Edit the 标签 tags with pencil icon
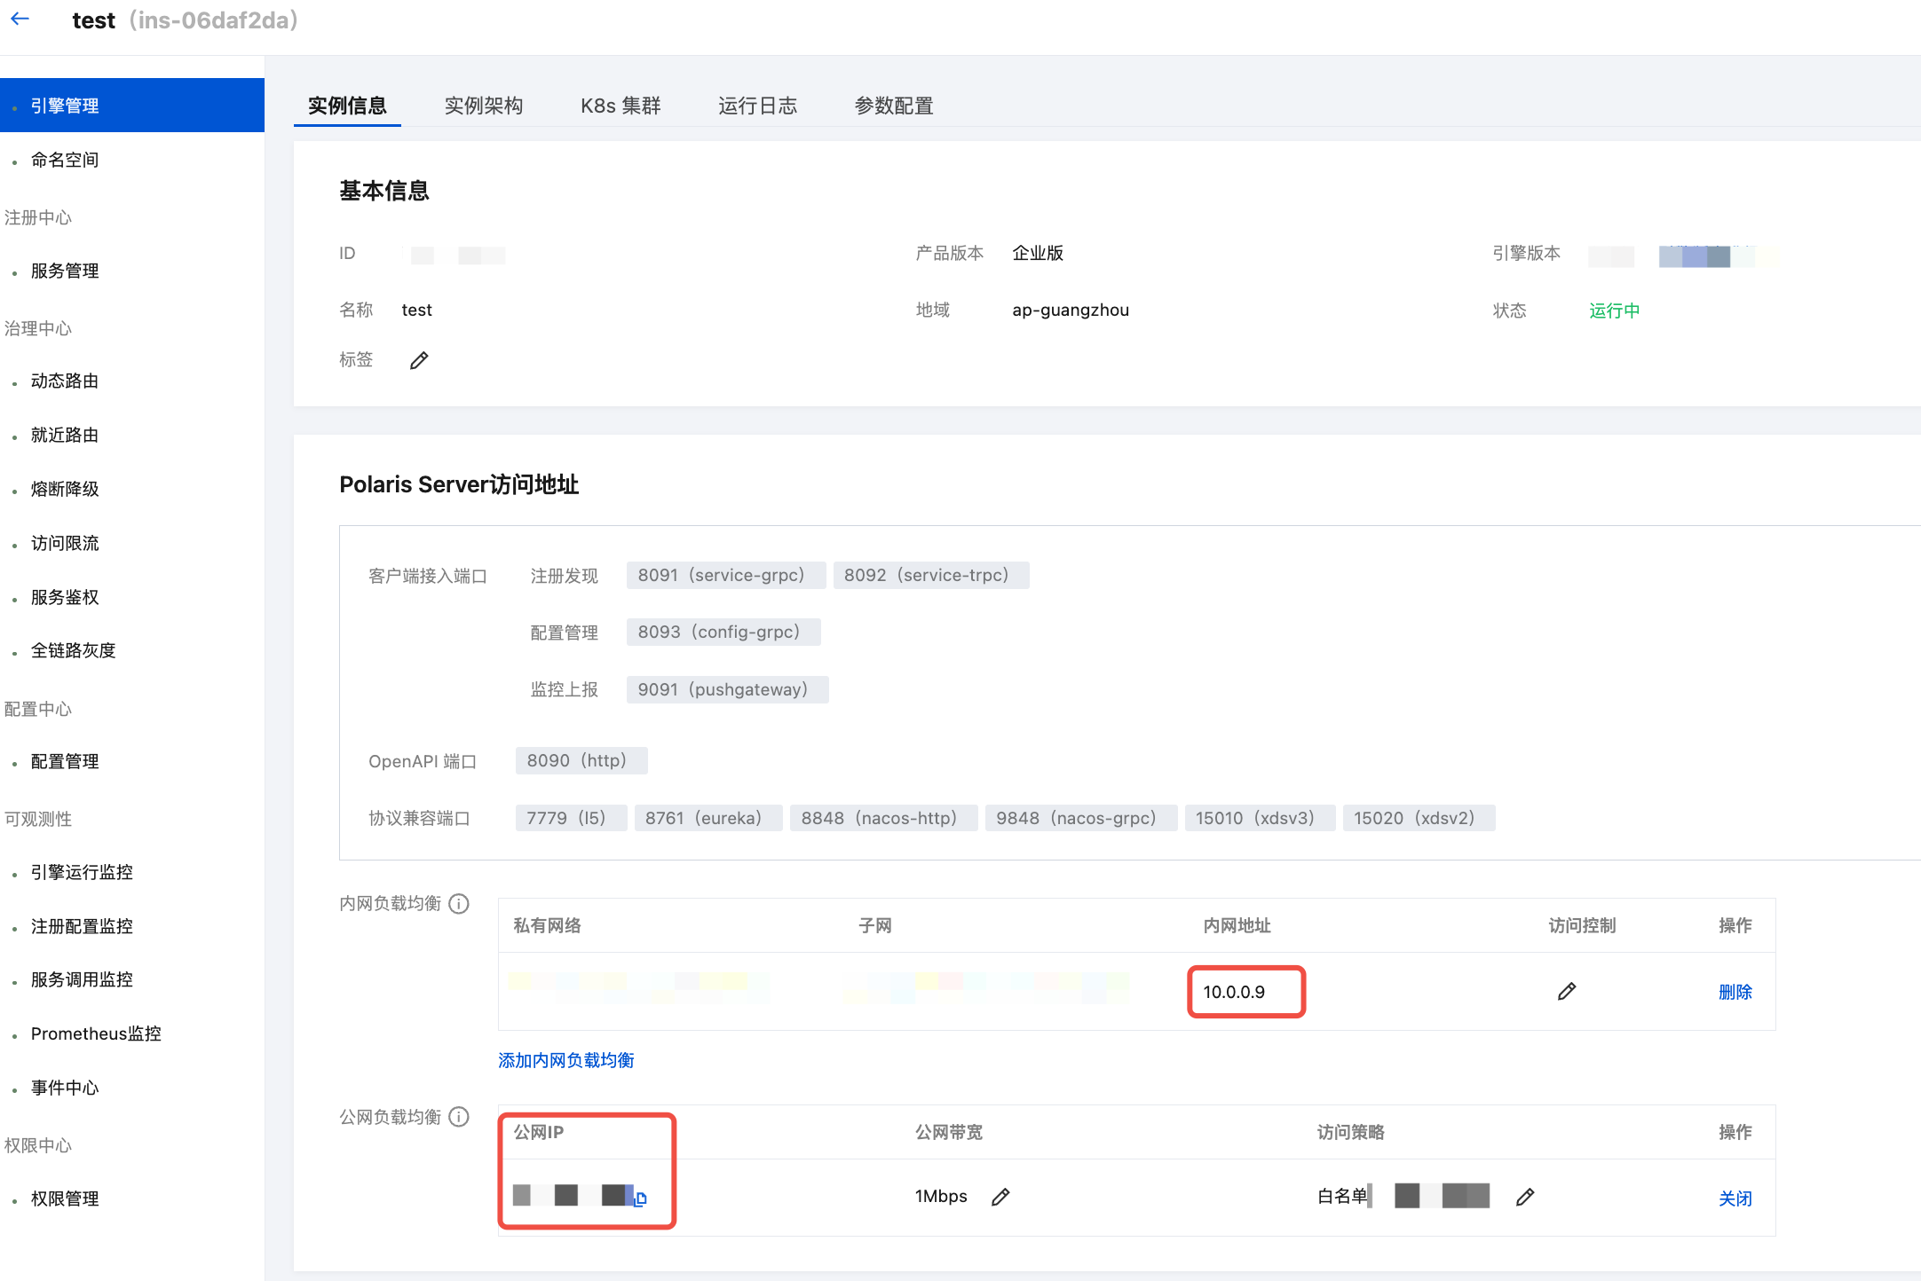 pyautogui.click(x=419, y=360)
